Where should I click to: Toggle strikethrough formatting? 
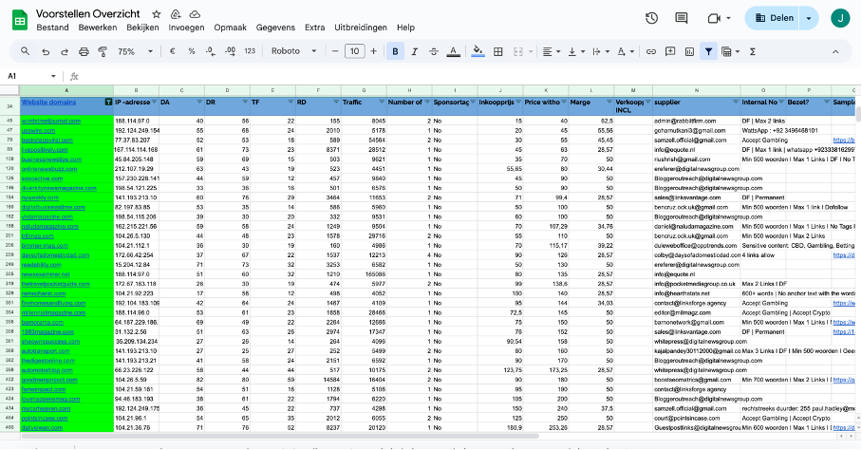tap(435, 51)
